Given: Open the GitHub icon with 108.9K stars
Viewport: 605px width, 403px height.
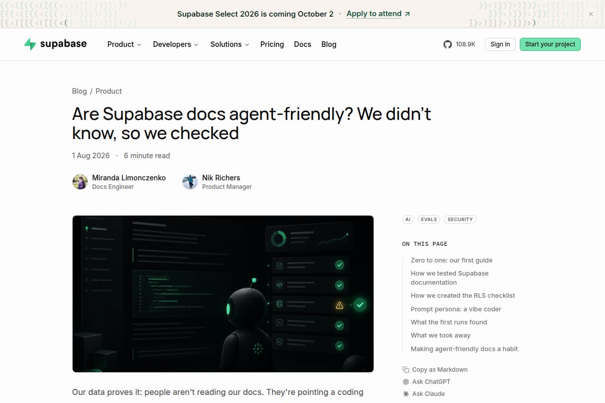Looking at the screenshot, I should [x=448, y=44].
